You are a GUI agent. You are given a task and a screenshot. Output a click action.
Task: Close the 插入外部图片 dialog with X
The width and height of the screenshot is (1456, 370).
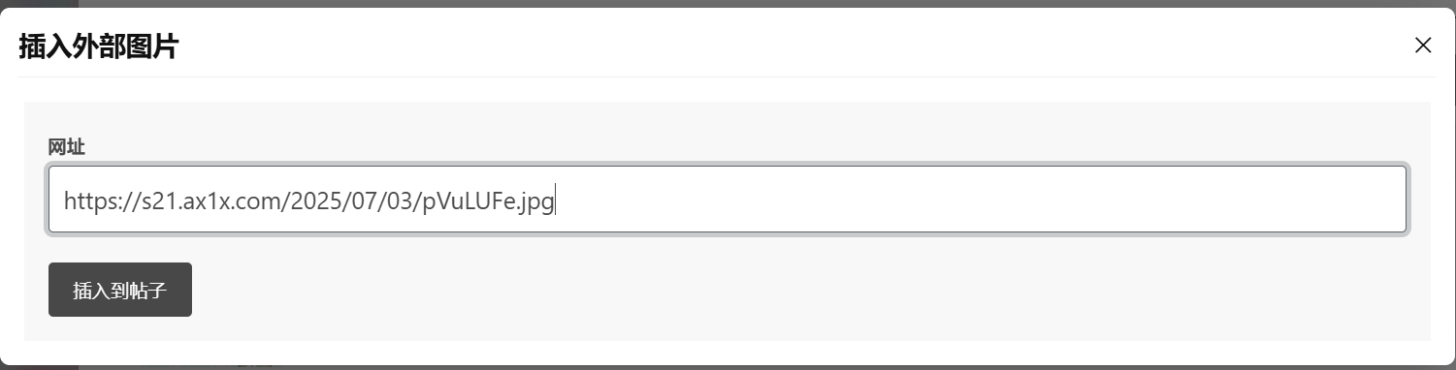(x=1423, y=45)
